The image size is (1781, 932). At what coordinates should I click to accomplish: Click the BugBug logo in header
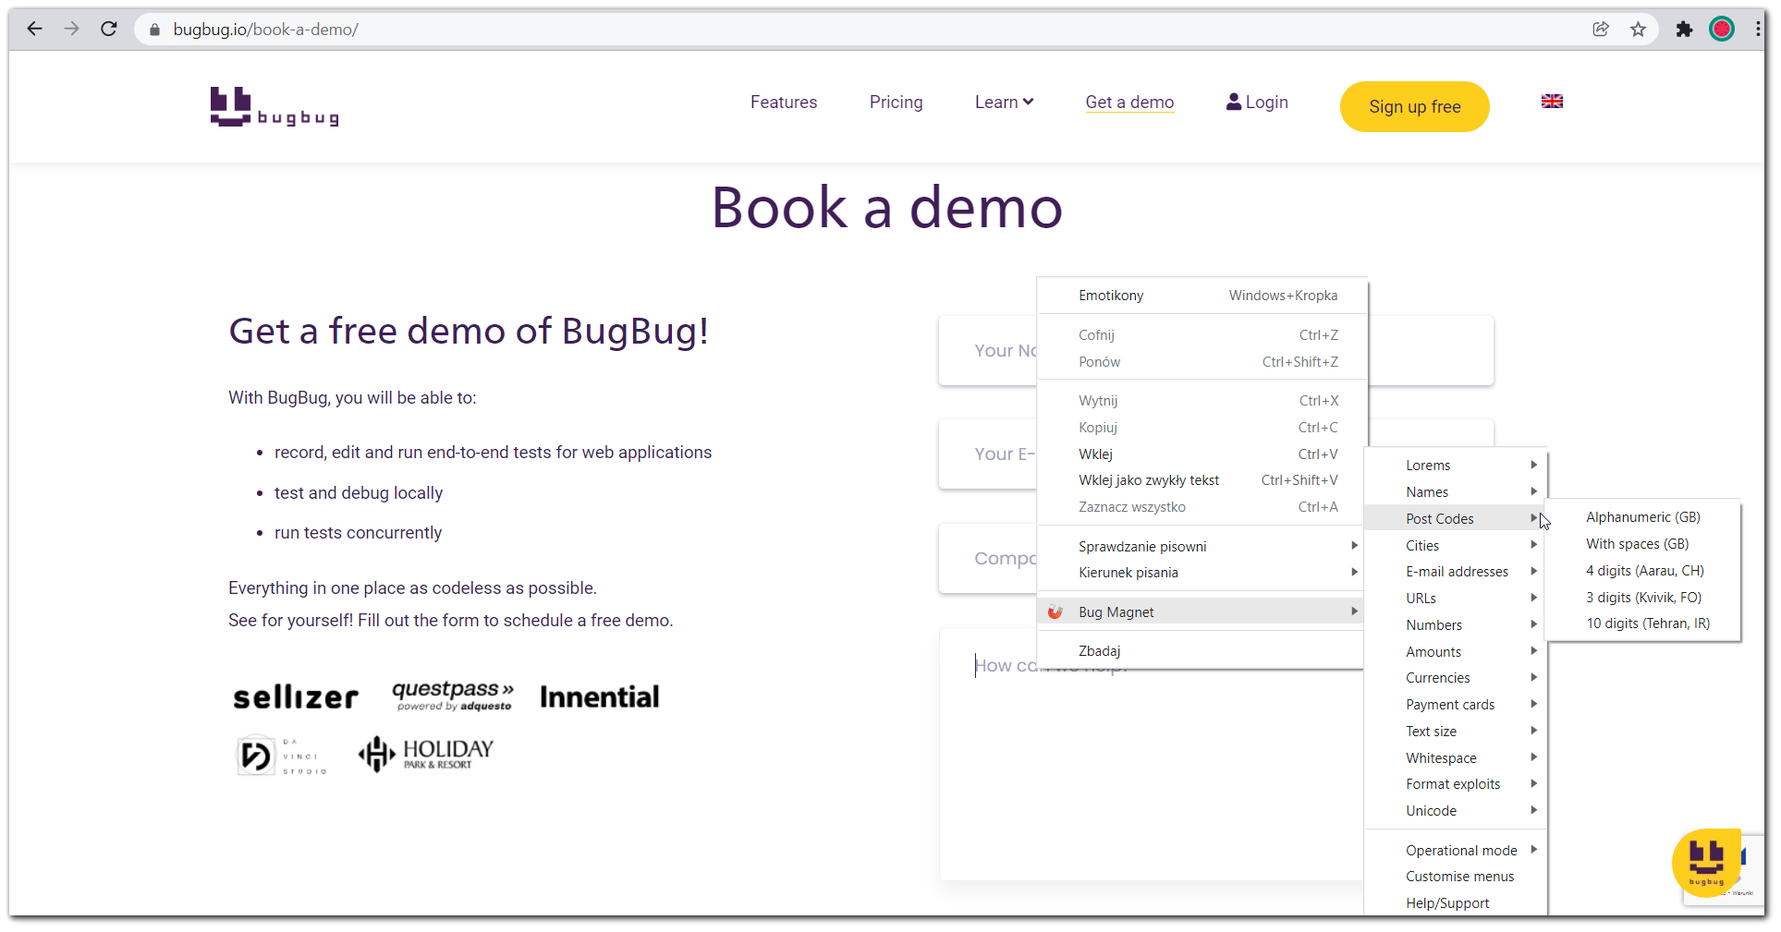274,106
